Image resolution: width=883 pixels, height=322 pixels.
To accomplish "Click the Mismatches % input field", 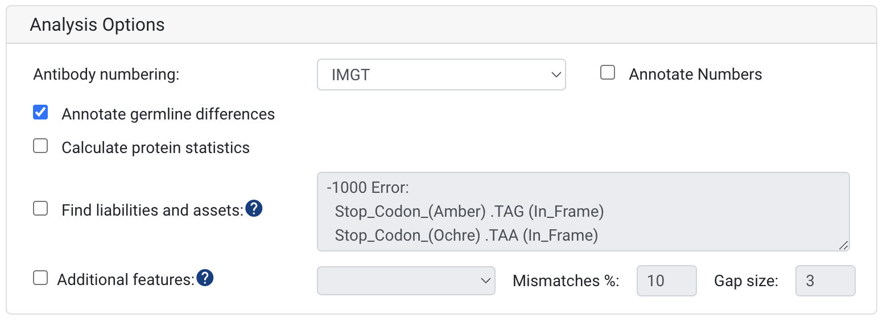I will coord(667,280).
